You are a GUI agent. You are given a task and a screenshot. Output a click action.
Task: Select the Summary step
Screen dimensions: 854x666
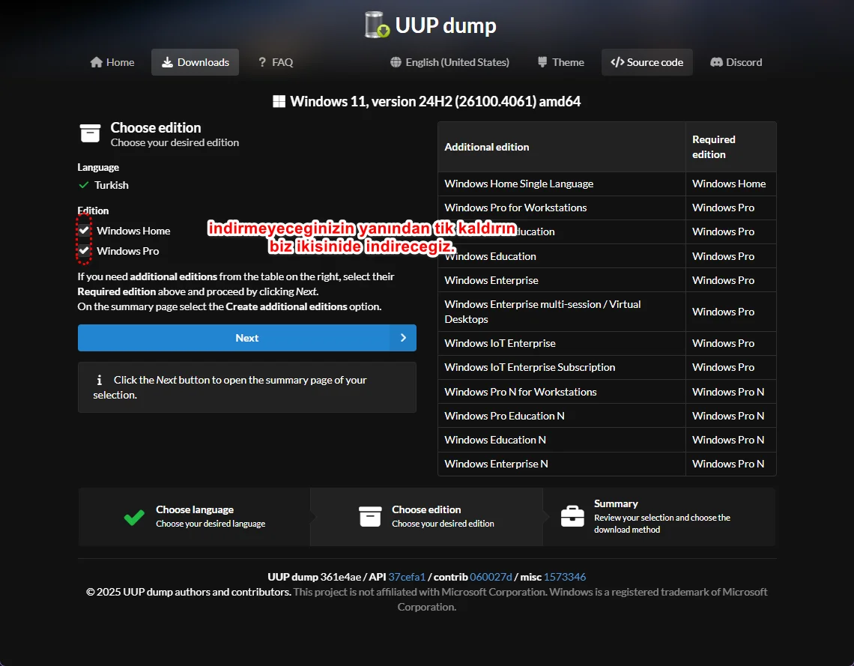[659, 517]
